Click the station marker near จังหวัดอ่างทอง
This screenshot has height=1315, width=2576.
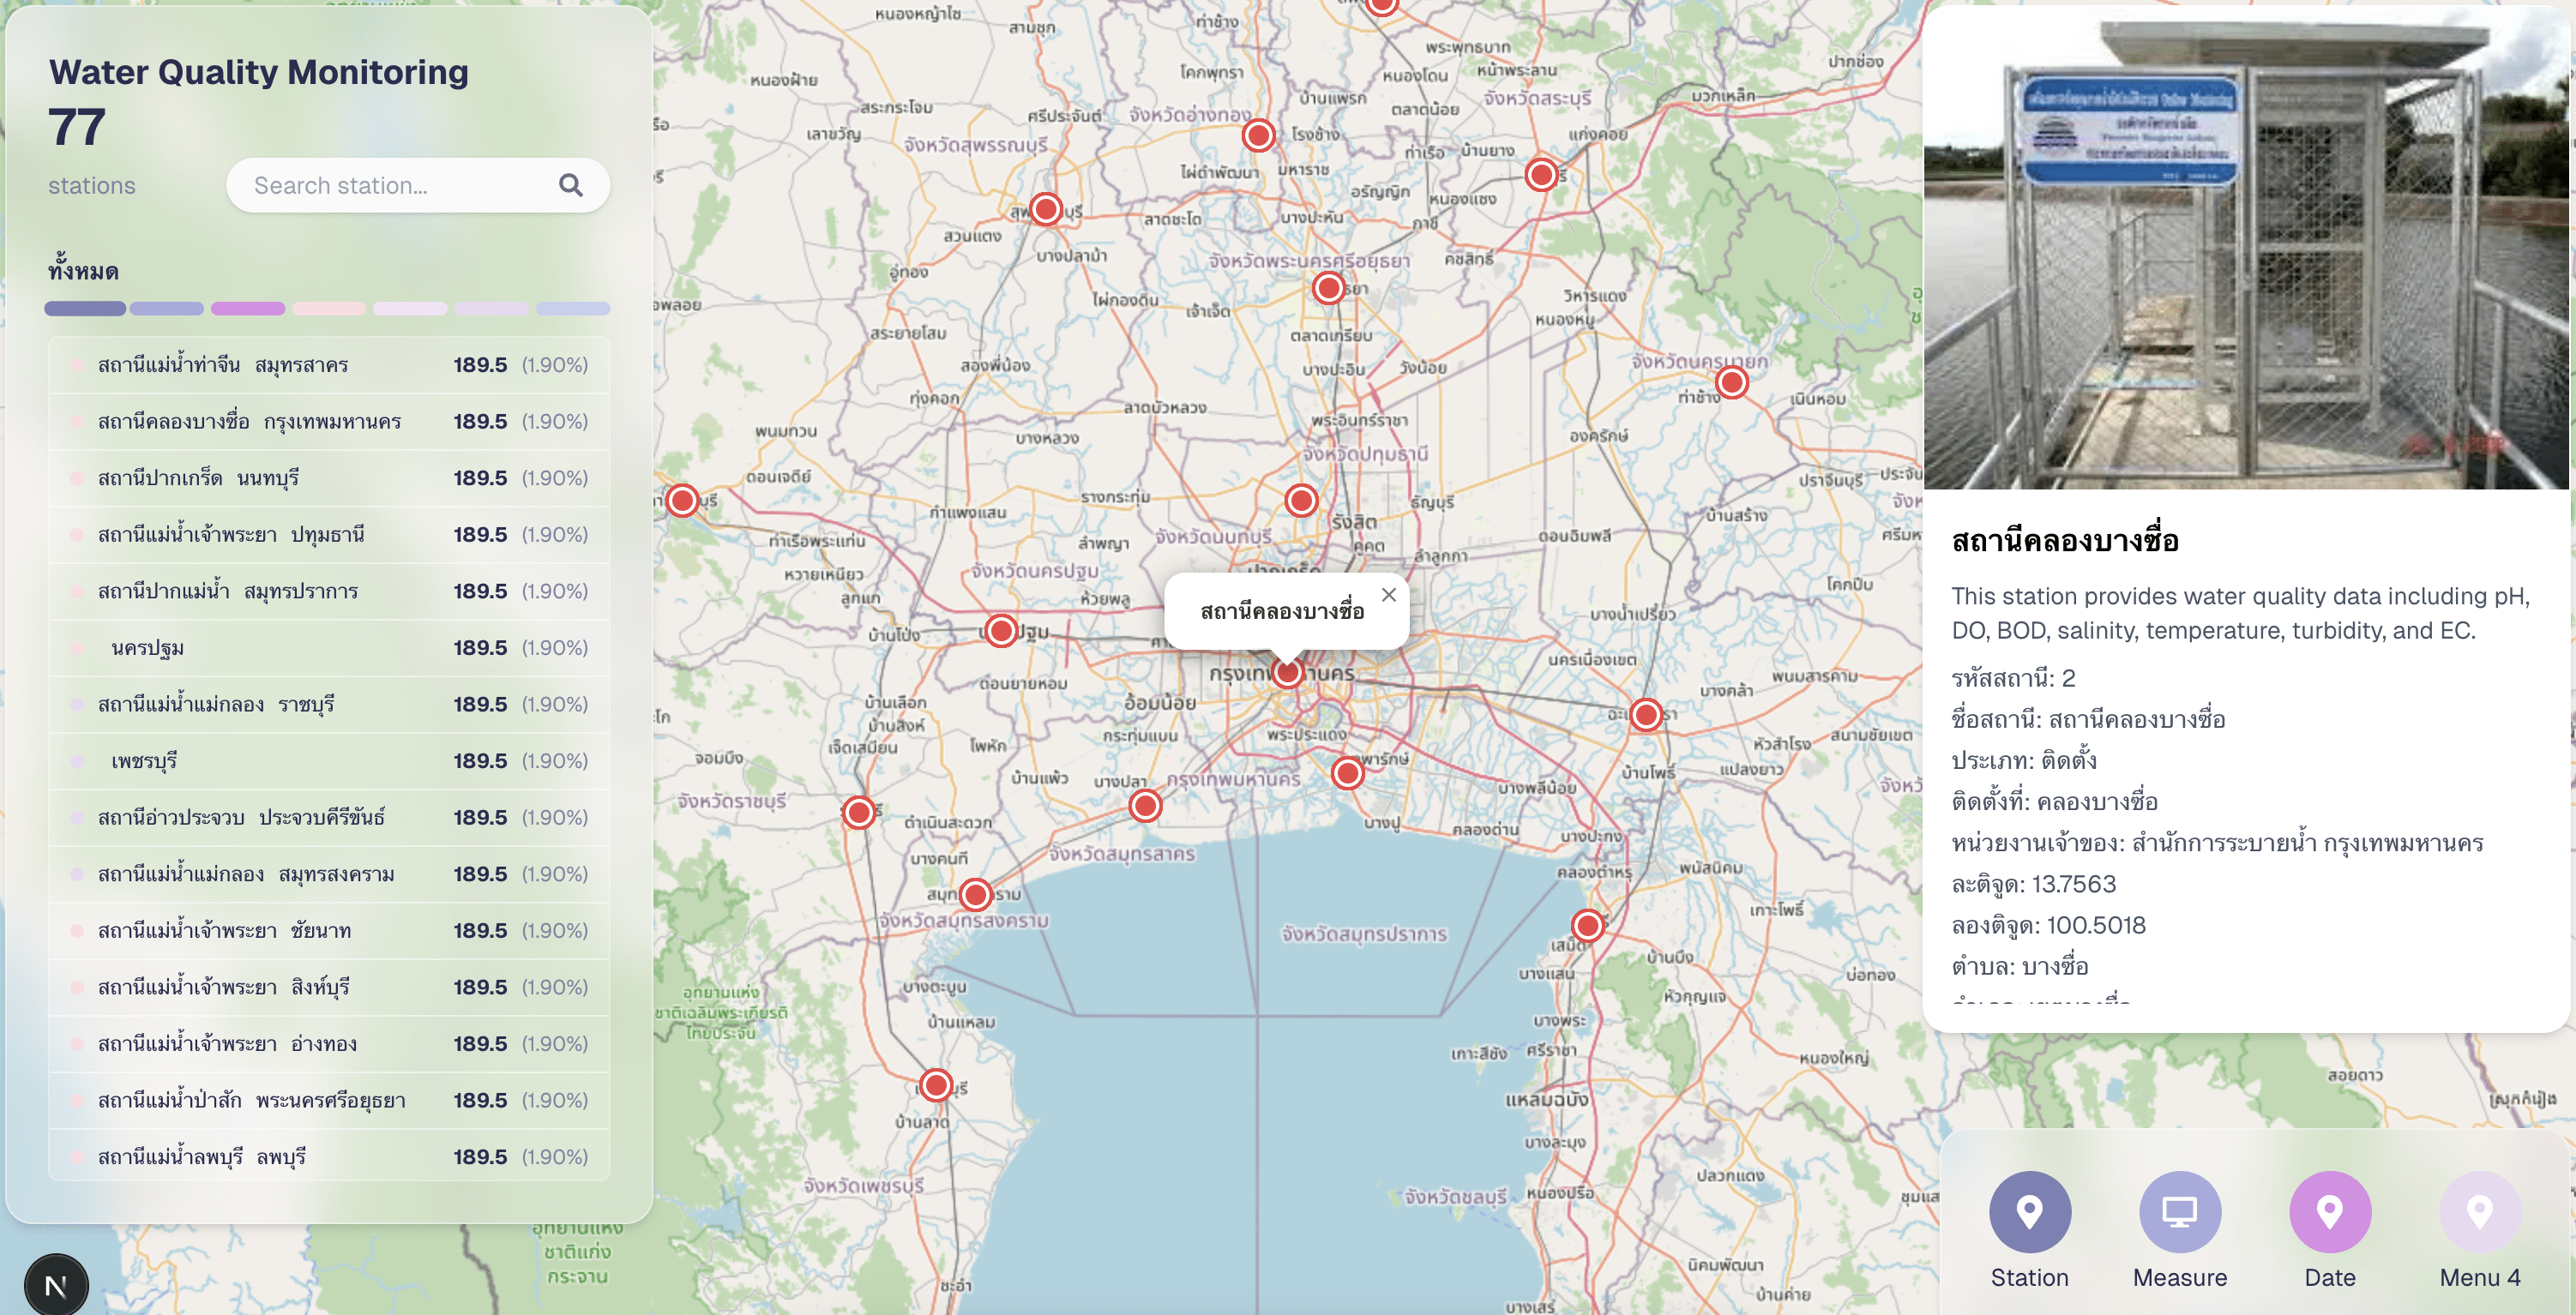point(1258,135)
